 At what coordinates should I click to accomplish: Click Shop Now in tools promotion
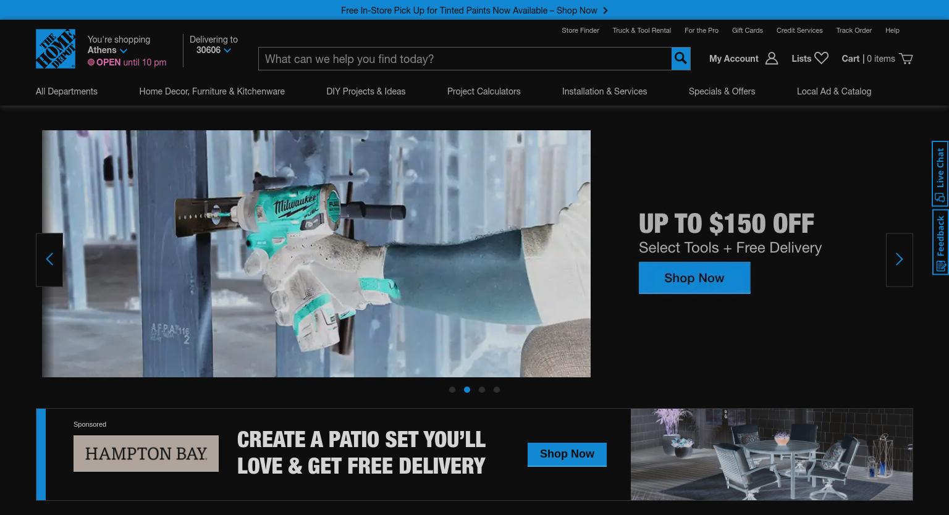click(694, 278)
